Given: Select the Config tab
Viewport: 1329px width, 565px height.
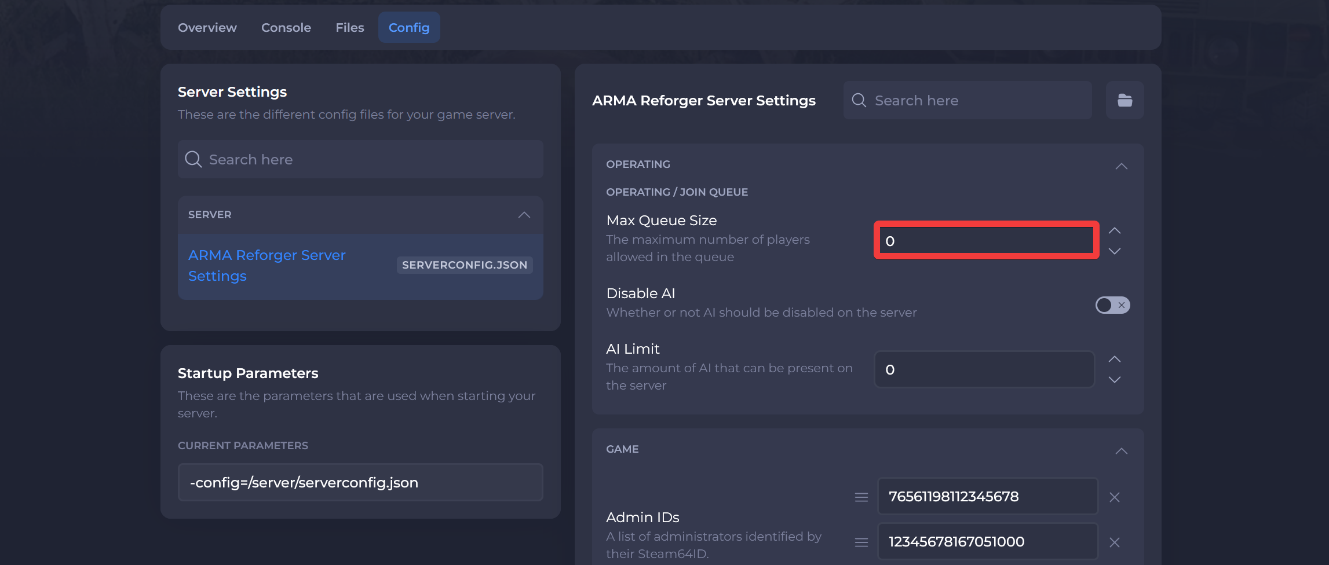Looking at the screenshot, I should [409, 27].
